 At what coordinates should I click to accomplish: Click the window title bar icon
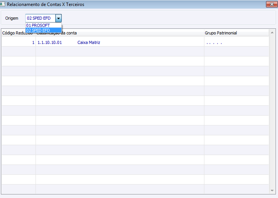[x=2, y=4]
